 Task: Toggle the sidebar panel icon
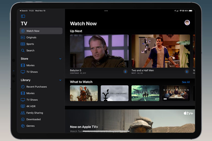[x=23, y=16]
